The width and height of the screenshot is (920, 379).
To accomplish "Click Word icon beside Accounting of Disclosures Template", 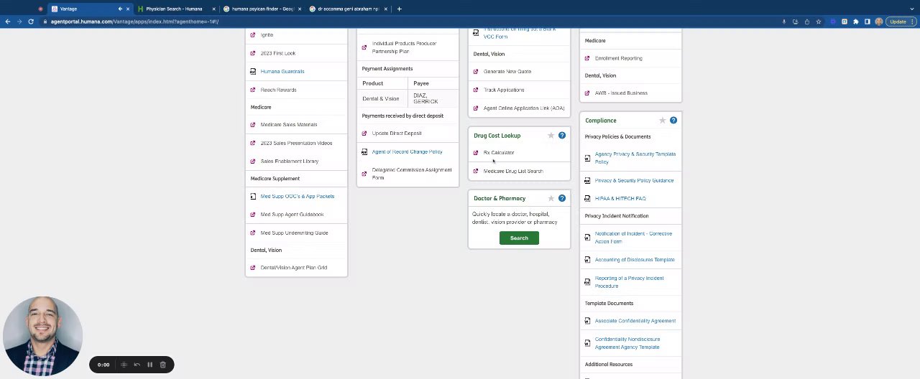I will [x=587, y=260].
